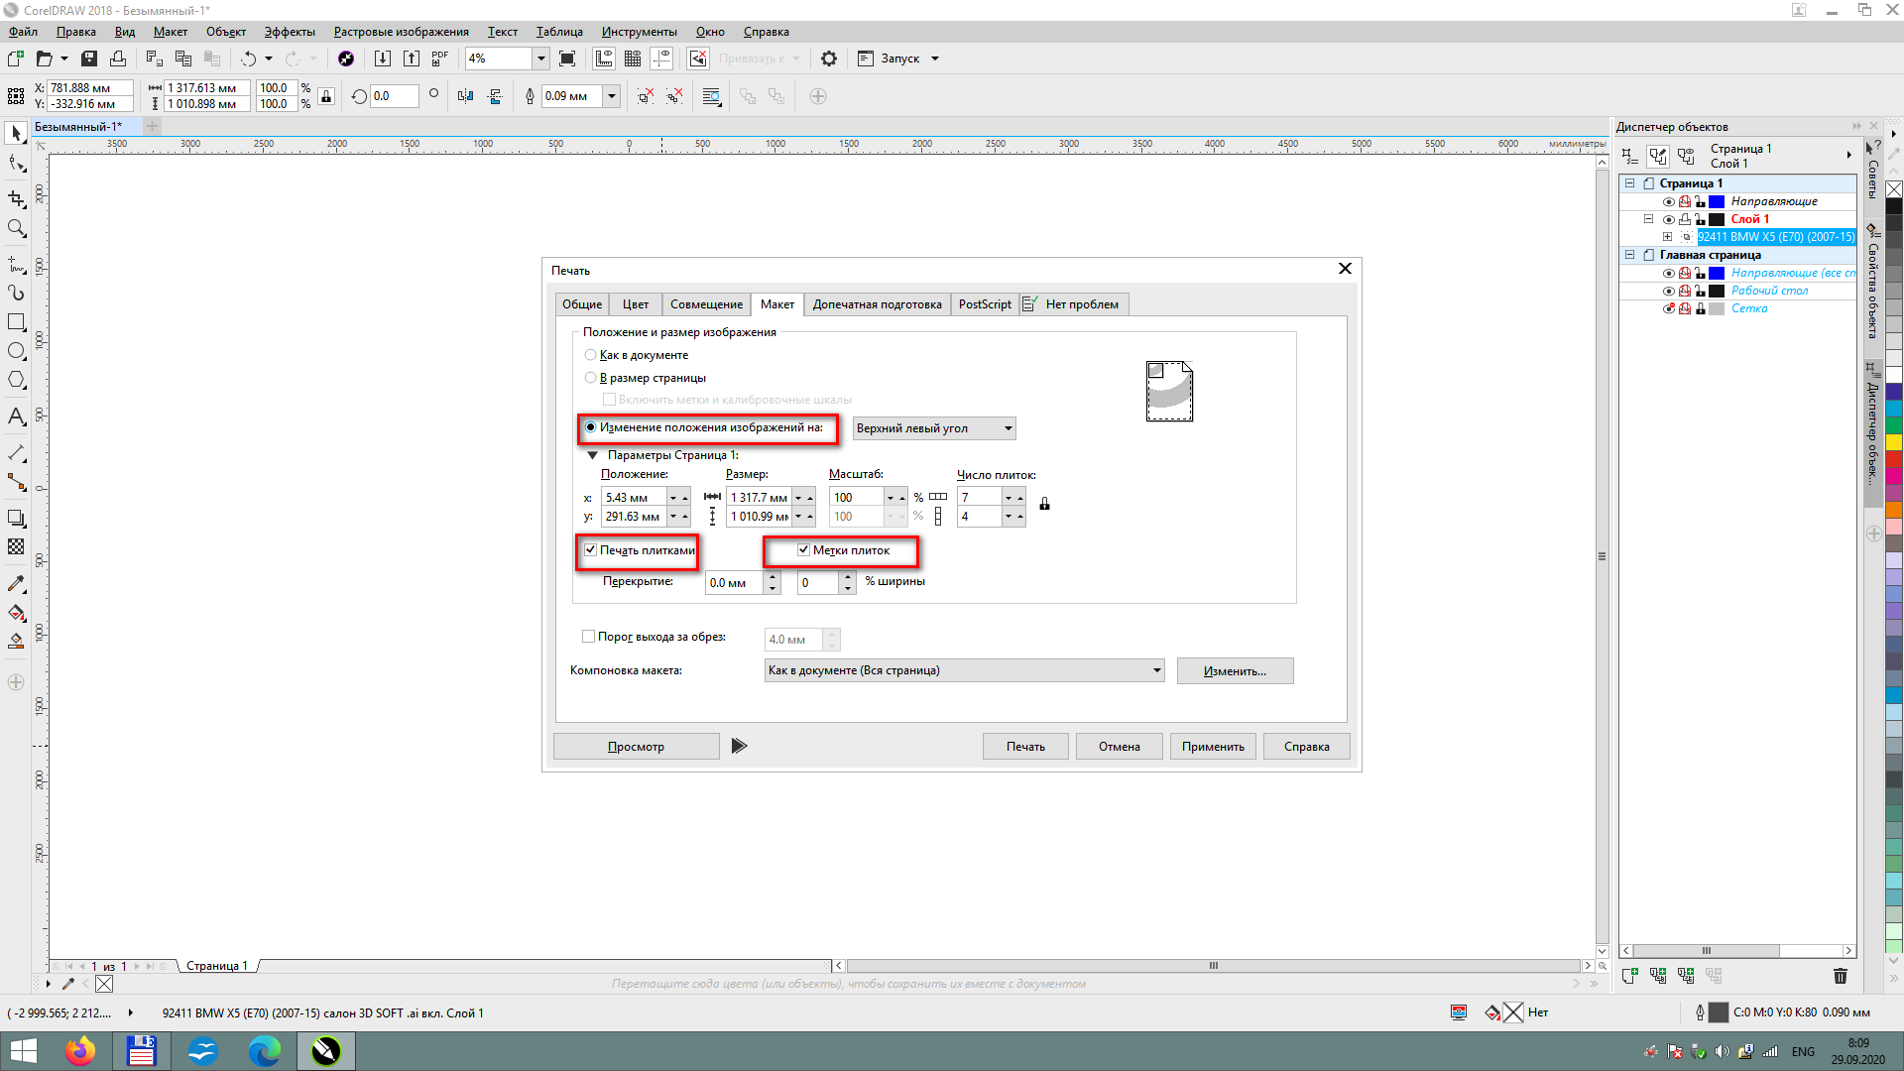Click the Crop tool icon

point(16,199)
